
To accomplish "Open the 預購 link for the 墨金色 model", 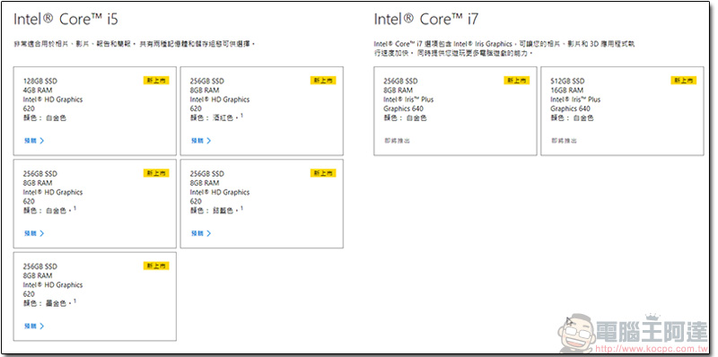I will tap(34, 327).
